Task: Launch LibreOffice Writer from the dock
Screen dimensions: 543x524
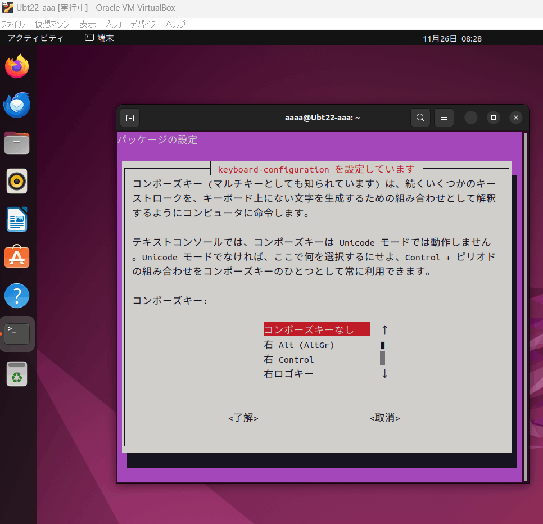Action: [x=17, y=219]
